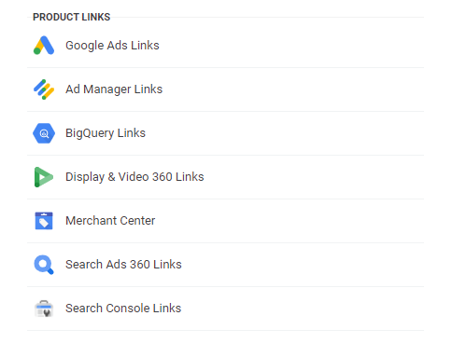Open Google Ads Links

coord(112,46)
